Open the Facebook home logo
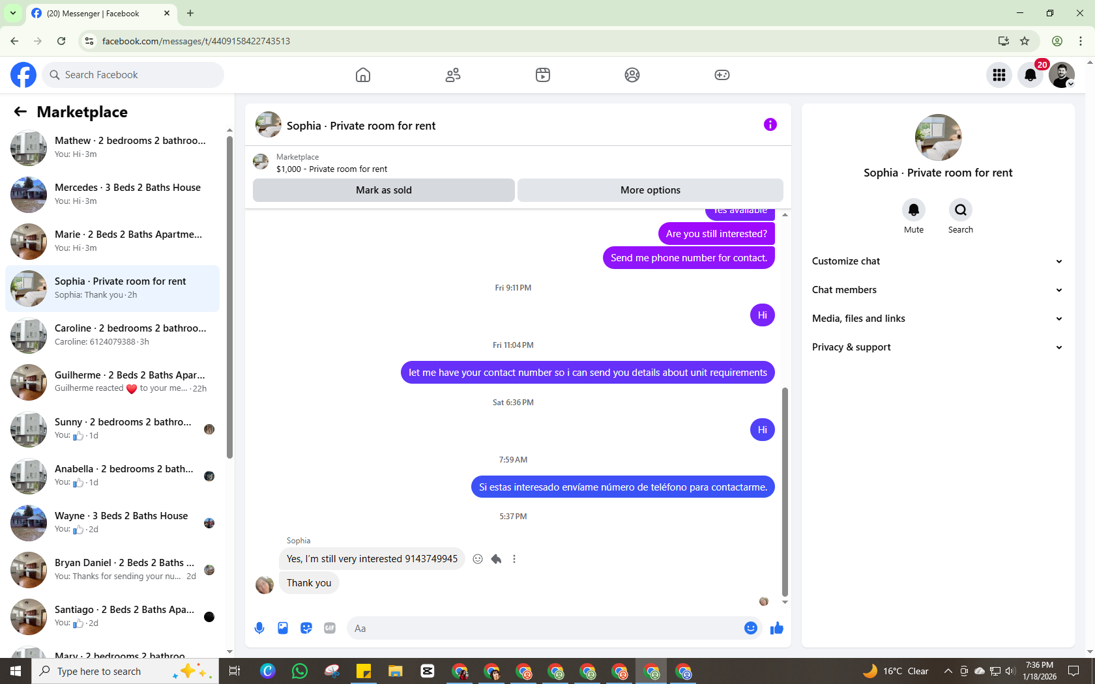Image resolution: width=1095 pixels, height=684 pixels. [23, 75]
